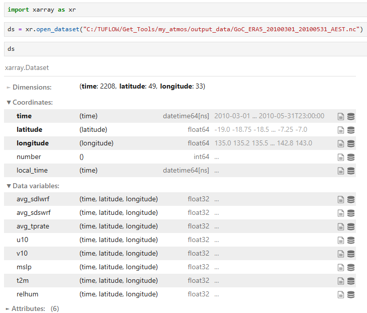Show attributes icon for time coordinate

click(341, 116)
